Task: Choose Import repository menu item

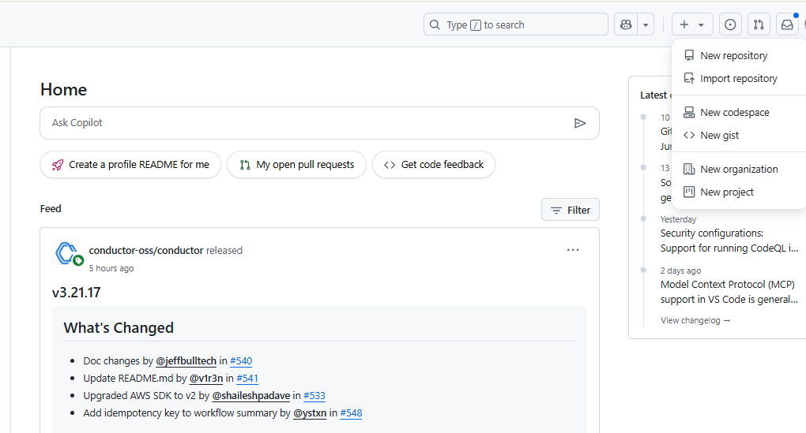Action: (738, 79)
